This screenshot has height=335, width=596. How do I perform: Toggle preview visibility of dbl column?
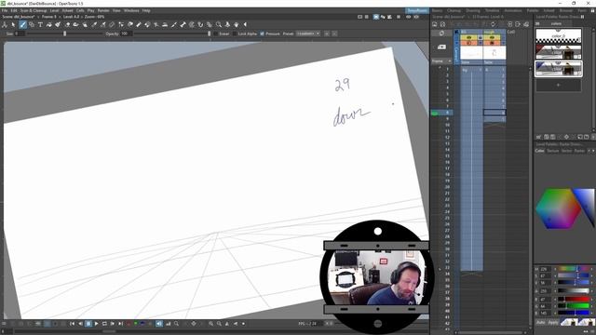coord(469,37)
